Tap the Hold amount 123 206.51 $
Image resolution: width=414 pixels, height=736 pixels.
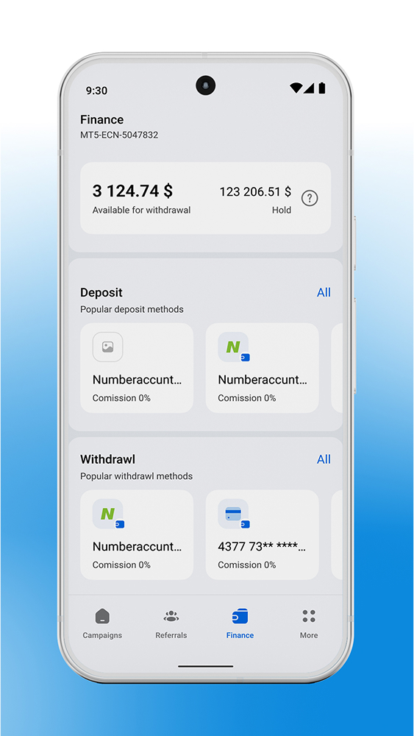pyautogui.click(x=255, y=191)
